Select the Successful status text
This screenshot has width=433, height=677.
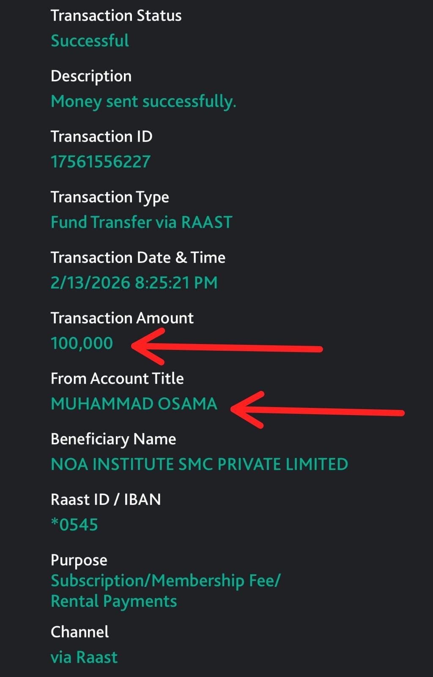90,41
